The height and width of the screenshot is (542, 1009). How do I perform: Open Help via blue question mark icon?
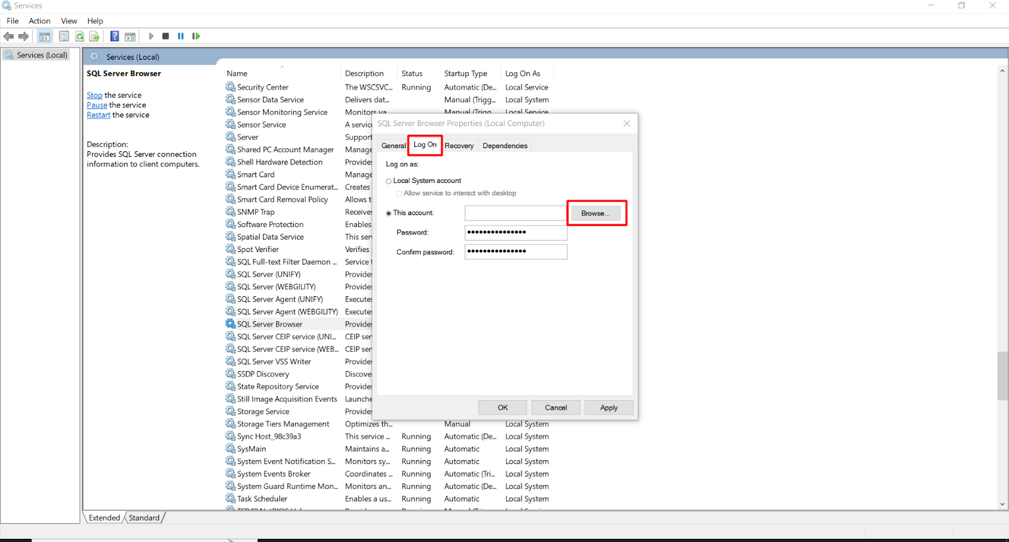coord(115,37)
